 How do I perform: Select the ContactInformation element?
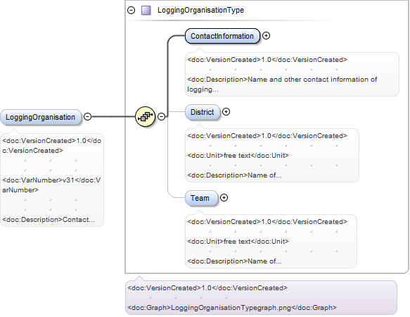click(222, 36)
